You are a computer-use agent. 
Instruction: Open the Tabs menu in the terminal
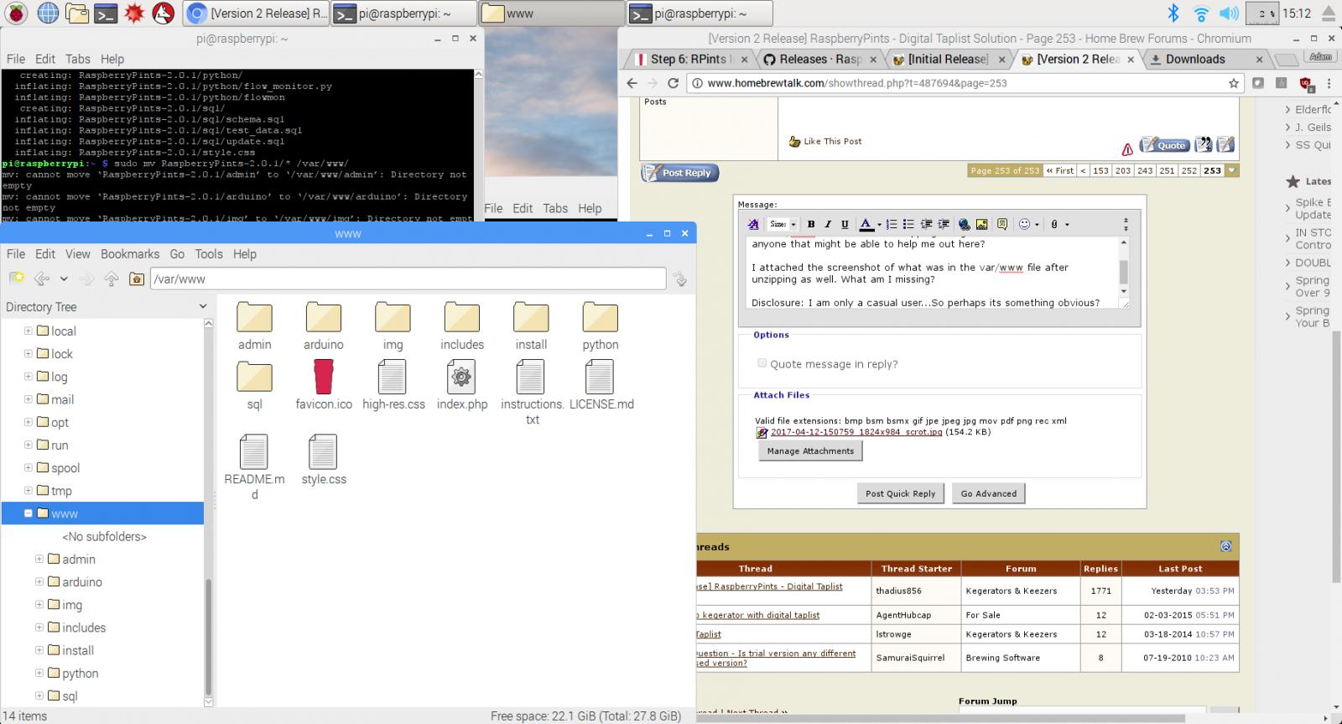pyautogui.click(x=78, y=59)
